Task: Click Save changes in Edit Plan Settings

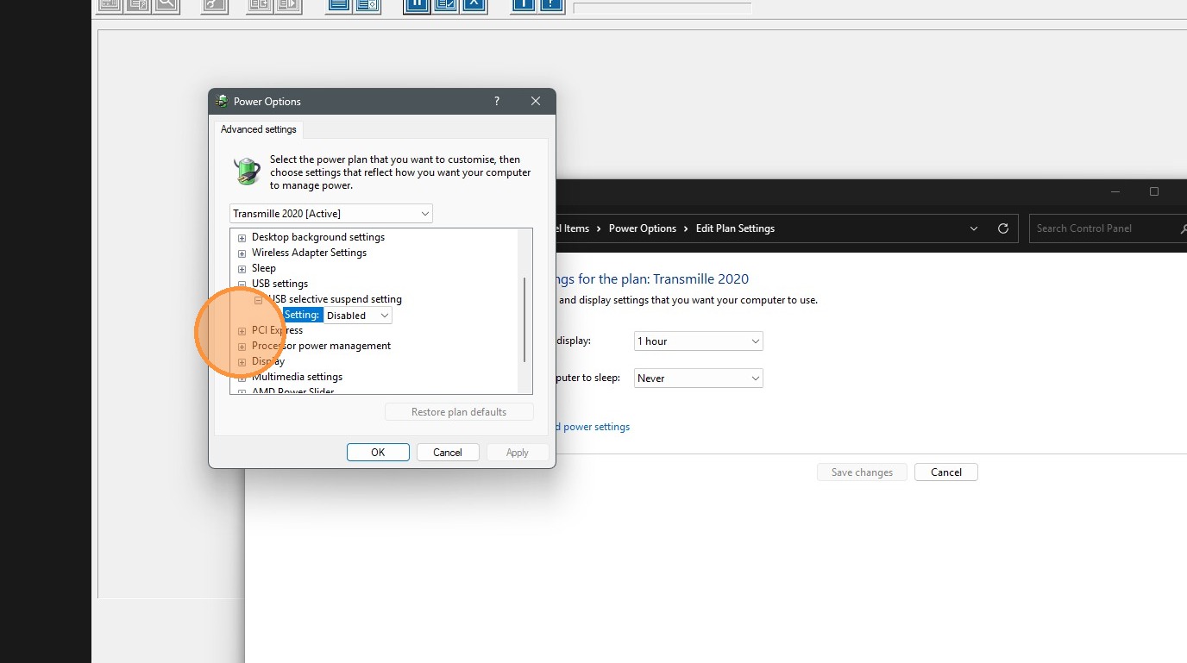Action: point(862,472)
